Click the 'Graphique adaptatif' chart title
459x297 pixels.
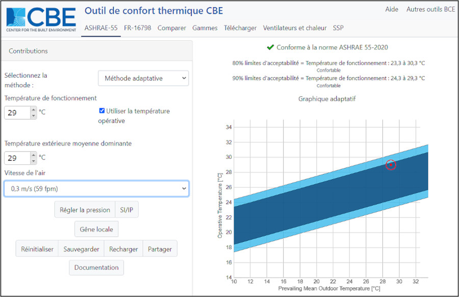327,98
